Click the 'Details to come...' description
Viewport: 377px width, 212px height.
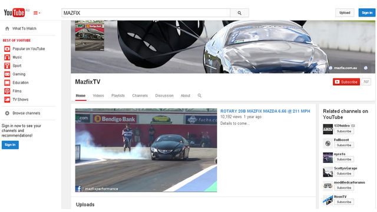point(235,124)
